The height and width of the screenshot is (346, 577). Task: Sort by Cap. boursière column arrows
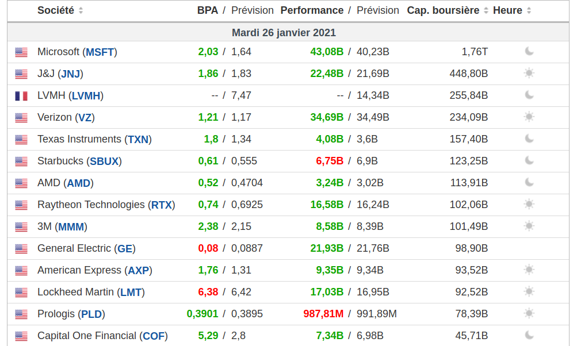486,11
